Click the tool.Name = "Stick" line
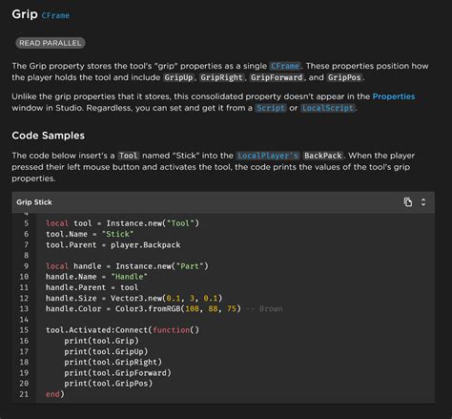This screenshot has height=419, width=452. tap(90, 234)
